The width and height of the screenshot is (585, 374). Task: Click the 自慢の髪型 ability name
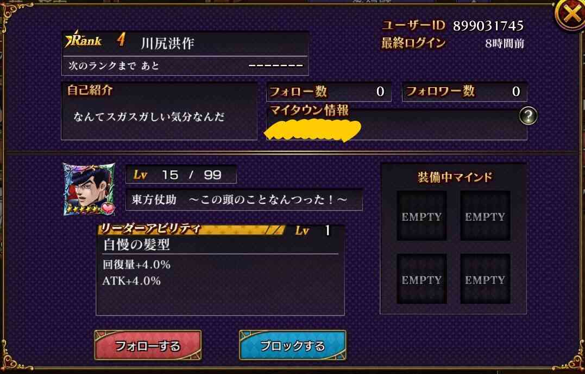pos(136,244)
